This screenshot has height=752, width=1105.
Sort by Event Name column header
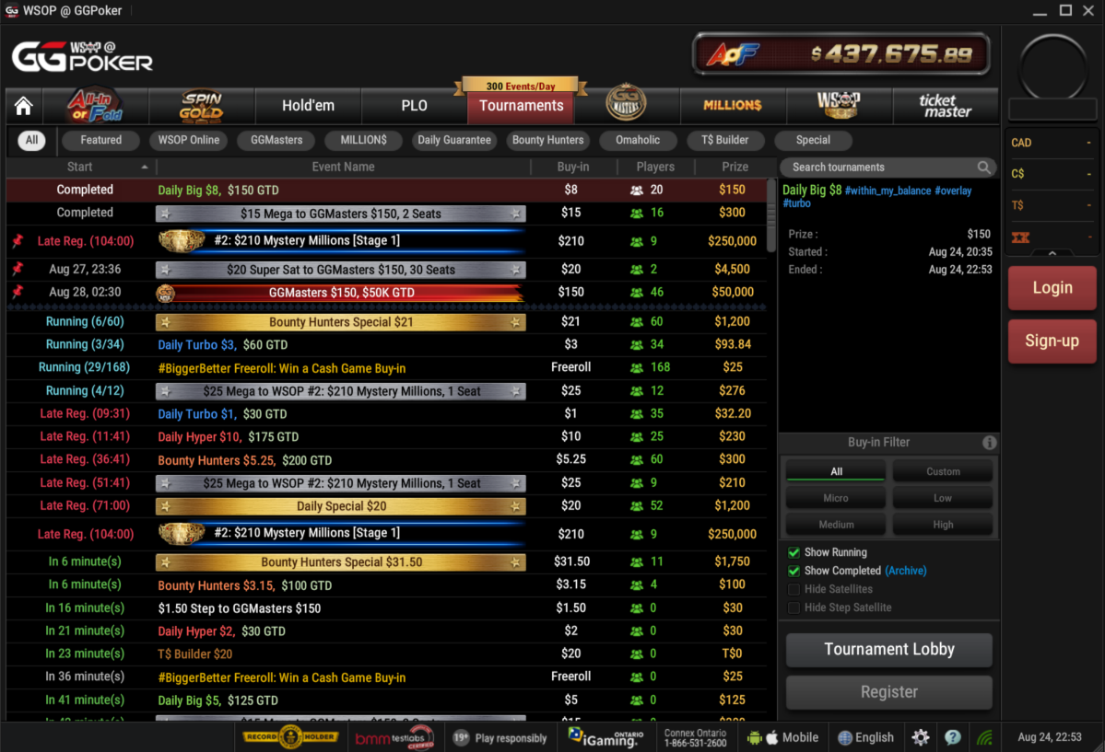[343, 167]
